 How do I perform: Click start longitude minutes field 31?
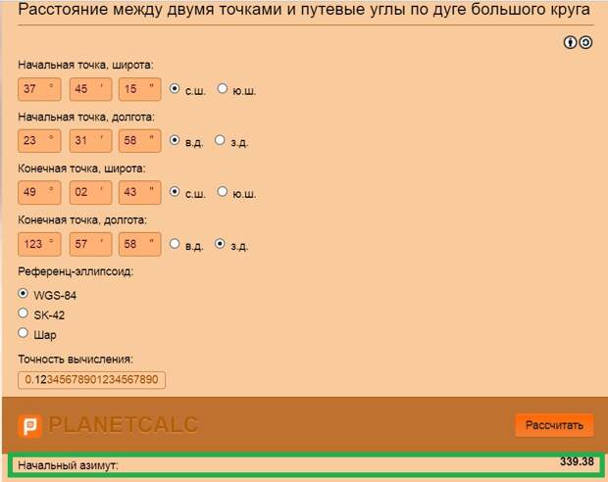(x=91, y=141)
